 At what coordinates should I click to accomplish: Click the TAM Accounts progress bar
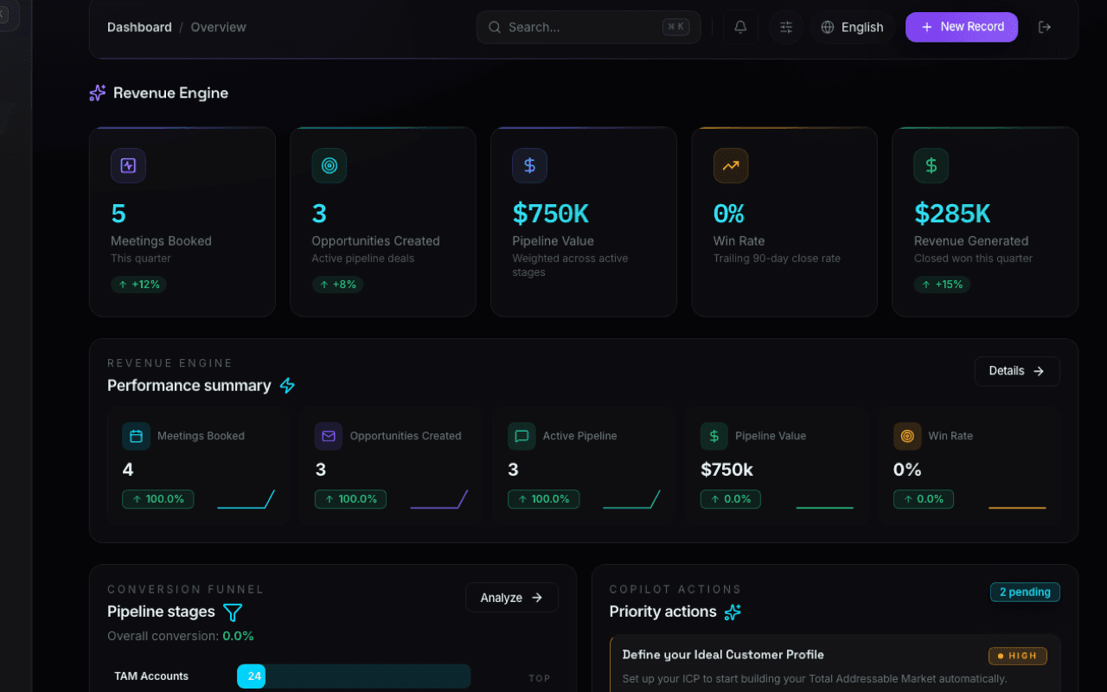pyautogui.click(x=354, y=676)
